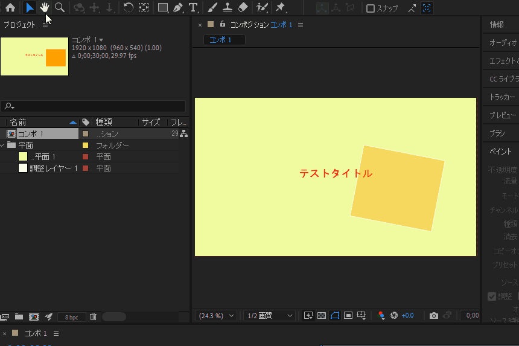Click red label swatch of 調整レイヤー 1
The height and width of the screenshot is (346, 519).
point(86,168)
